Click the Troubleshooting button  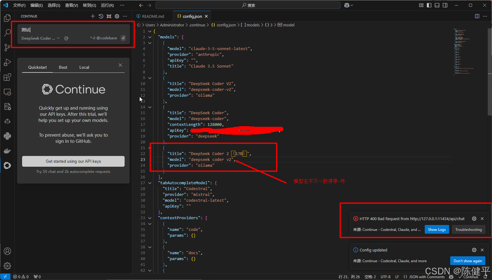pos(468,230)
